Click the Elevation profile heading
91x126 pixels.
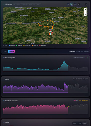click(10, 58)
